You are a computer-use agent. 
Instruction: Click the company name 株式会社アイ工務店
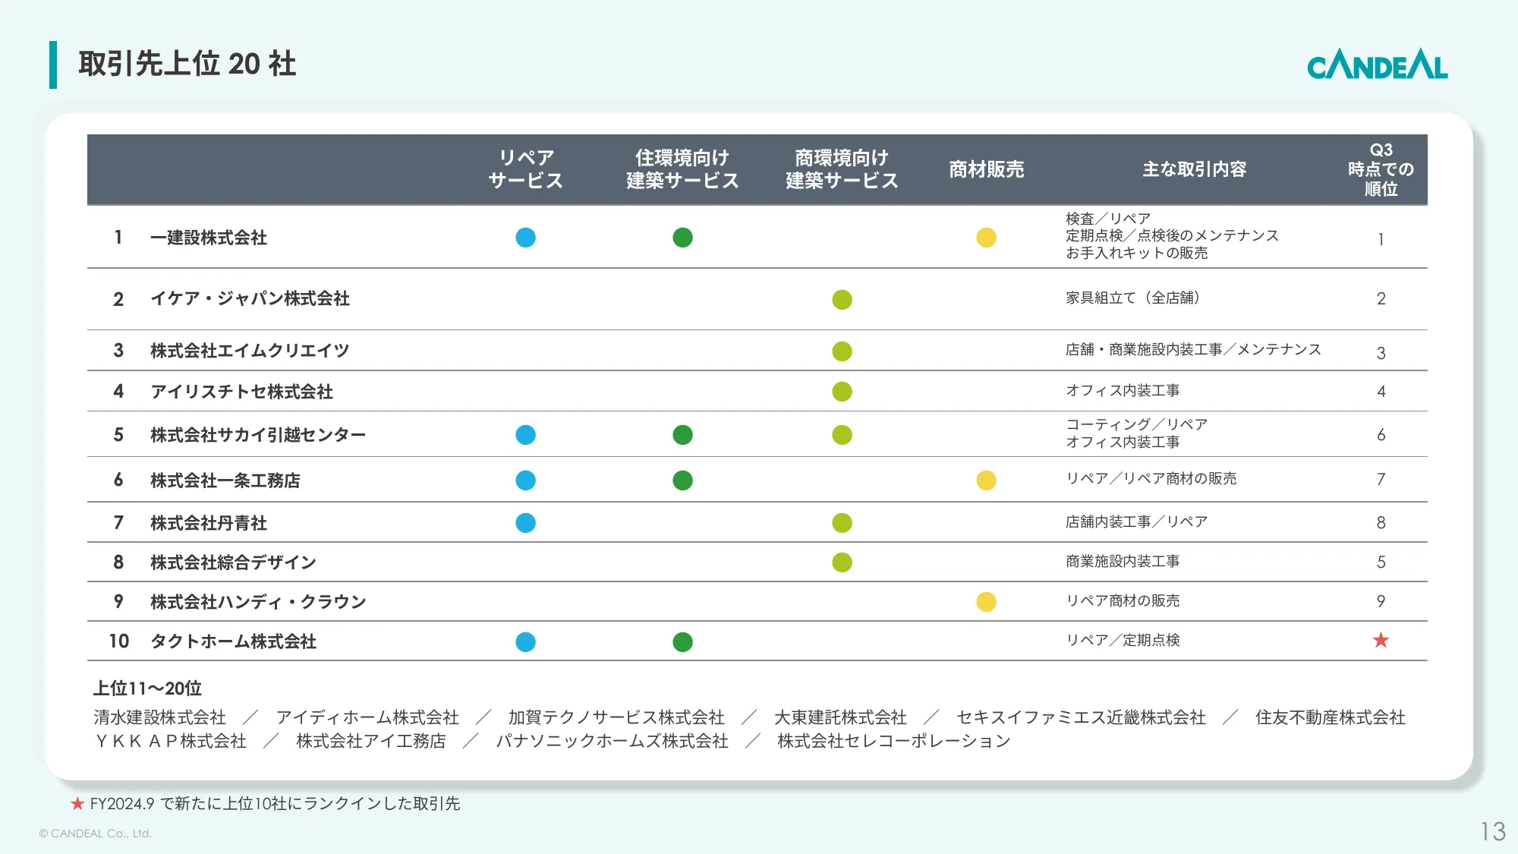pyautogui.click(x=371, y=741)
